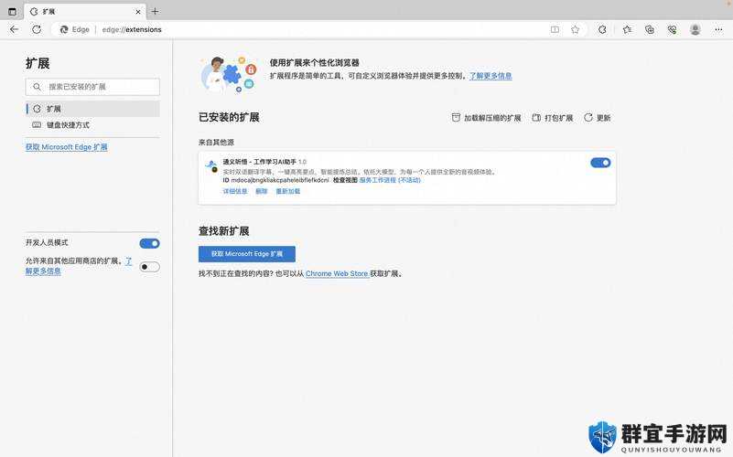Click the blue 获取 Microsoft Edge 扩展 button
The width and height of the screenshot is (733, 457).
[x=247, y=254]
